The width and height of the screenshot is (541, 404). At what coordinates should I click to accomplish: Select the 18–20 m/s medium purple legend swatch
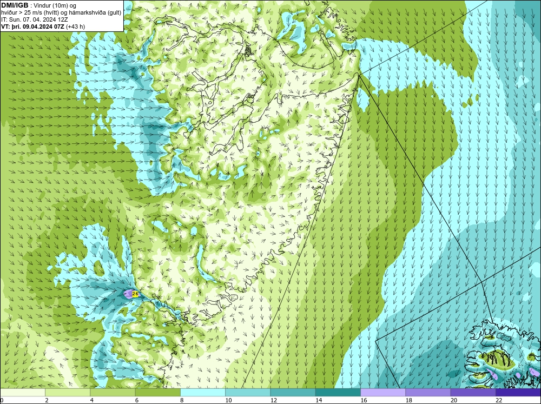click(428, 392)
